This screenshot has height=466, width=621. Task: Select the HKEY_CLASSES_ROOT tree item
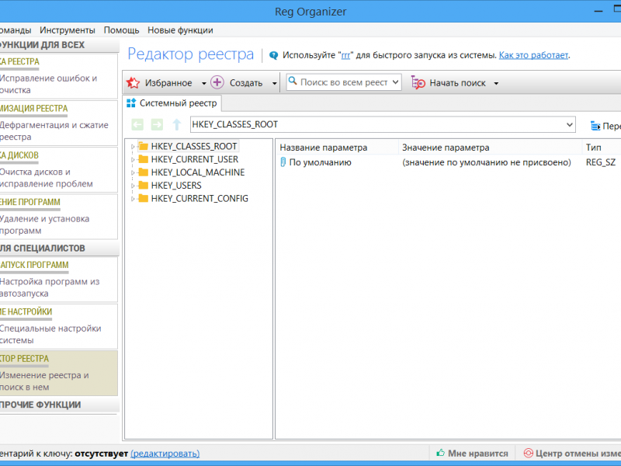[x=193, y=146]
